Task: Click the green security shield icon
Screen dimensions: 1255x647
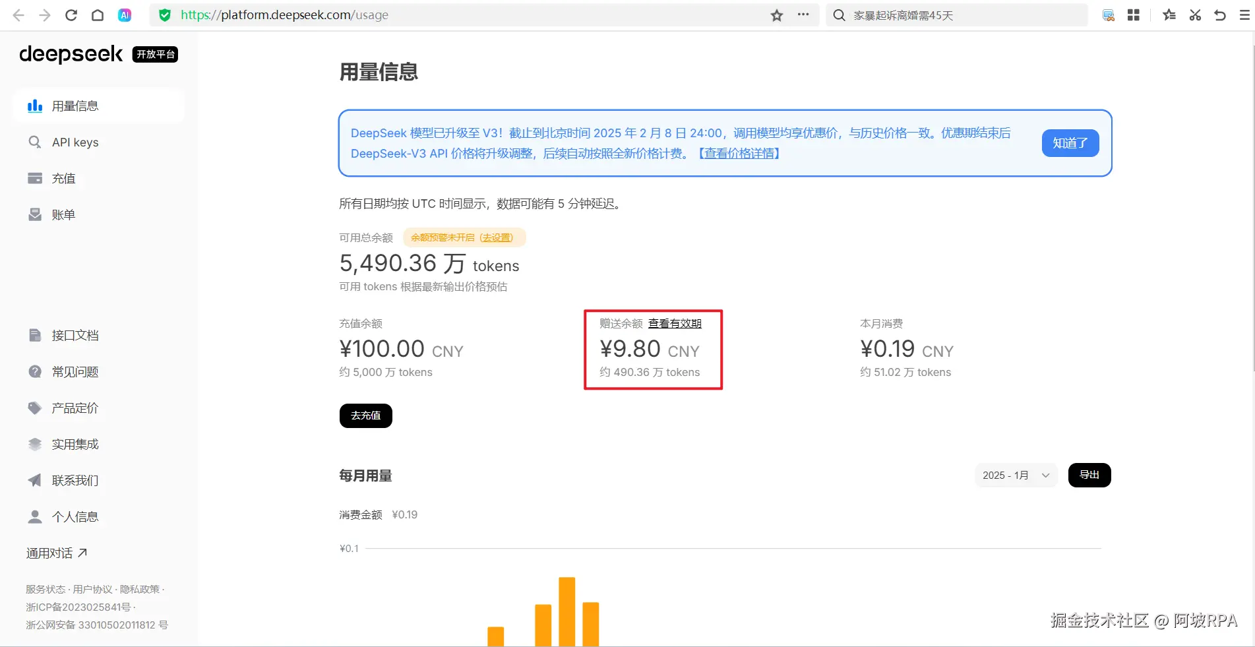Action: coord(165,15)
